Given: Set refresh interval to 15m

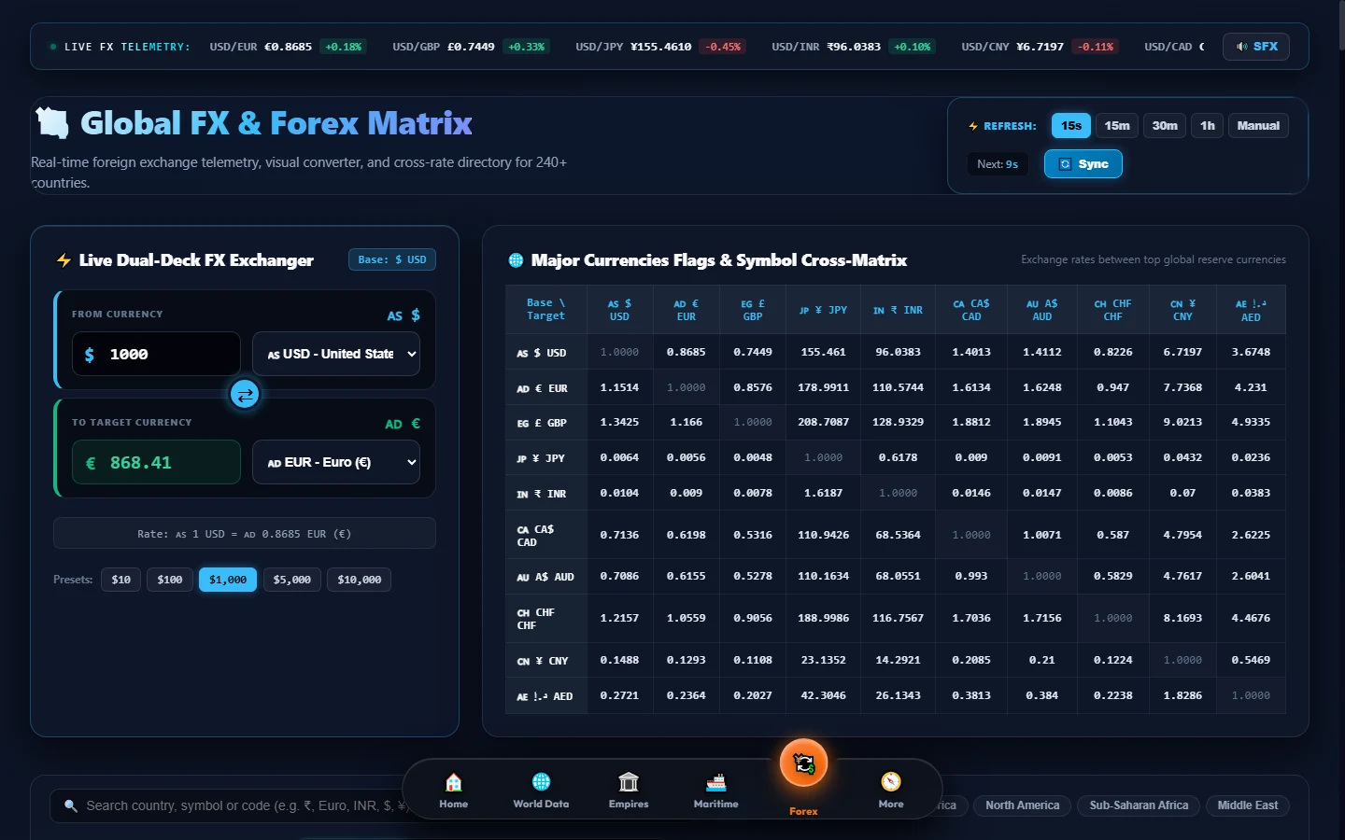Looking at the screenshot, I should point(1117,126).
